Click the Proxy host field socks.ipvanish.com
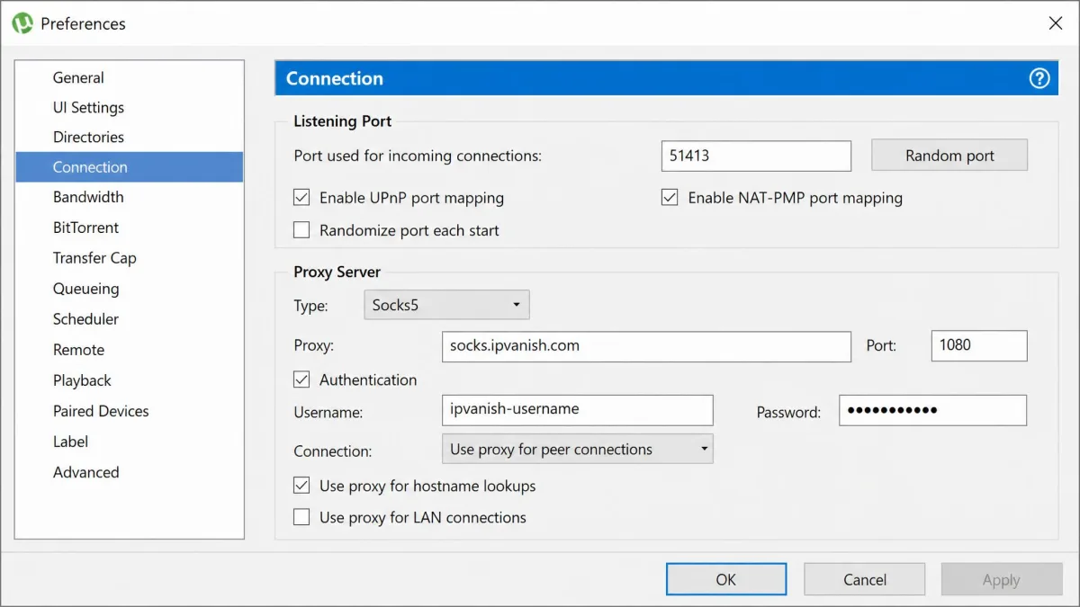 646,346
